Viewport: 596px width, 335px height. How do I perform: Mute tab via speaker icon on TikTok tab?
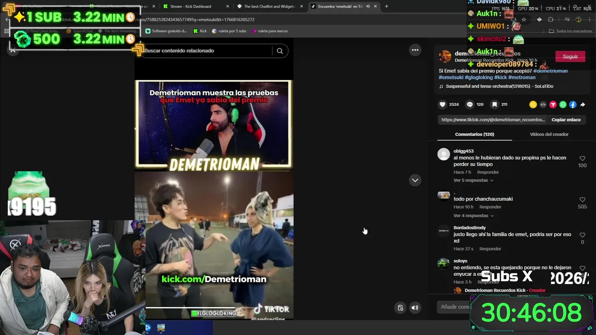pos(368,7)
